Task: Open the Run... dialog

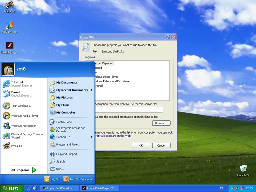Action: point(71,169)
